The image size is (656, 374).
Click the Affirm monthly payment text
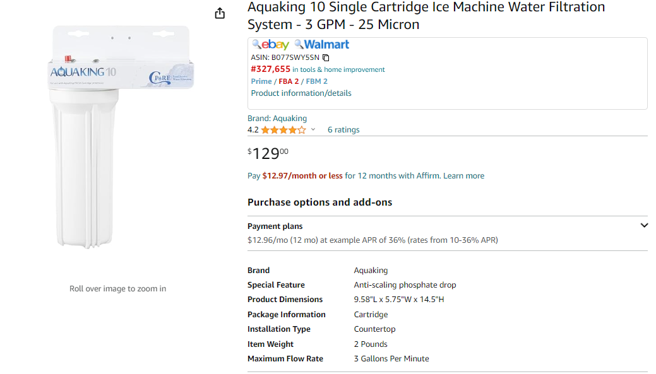(x=302, y=176)
